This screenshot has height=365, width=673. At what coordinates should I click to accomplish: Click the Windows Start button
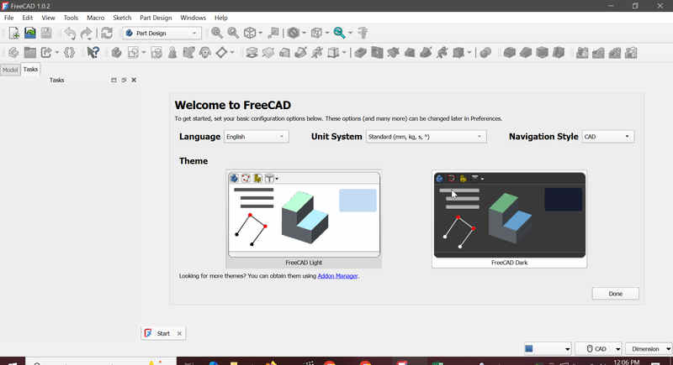(12, 362)
